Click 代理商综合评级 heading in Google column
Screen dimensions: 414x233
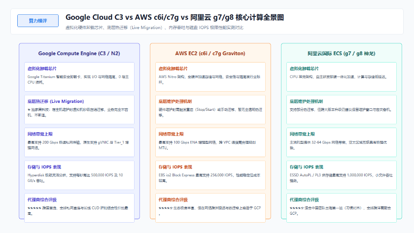(x=42, y=200)
